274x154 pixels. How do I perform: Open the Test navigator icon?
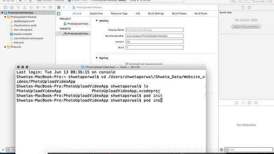(x=31, y=7)
